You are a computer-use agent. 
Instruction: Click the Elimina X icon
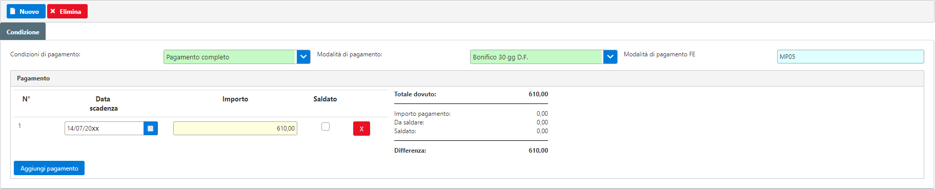tap(53, 11)
